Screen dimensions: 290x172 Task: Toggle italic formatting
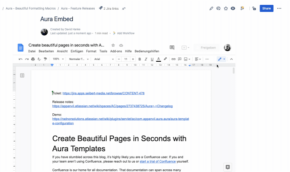146,59
